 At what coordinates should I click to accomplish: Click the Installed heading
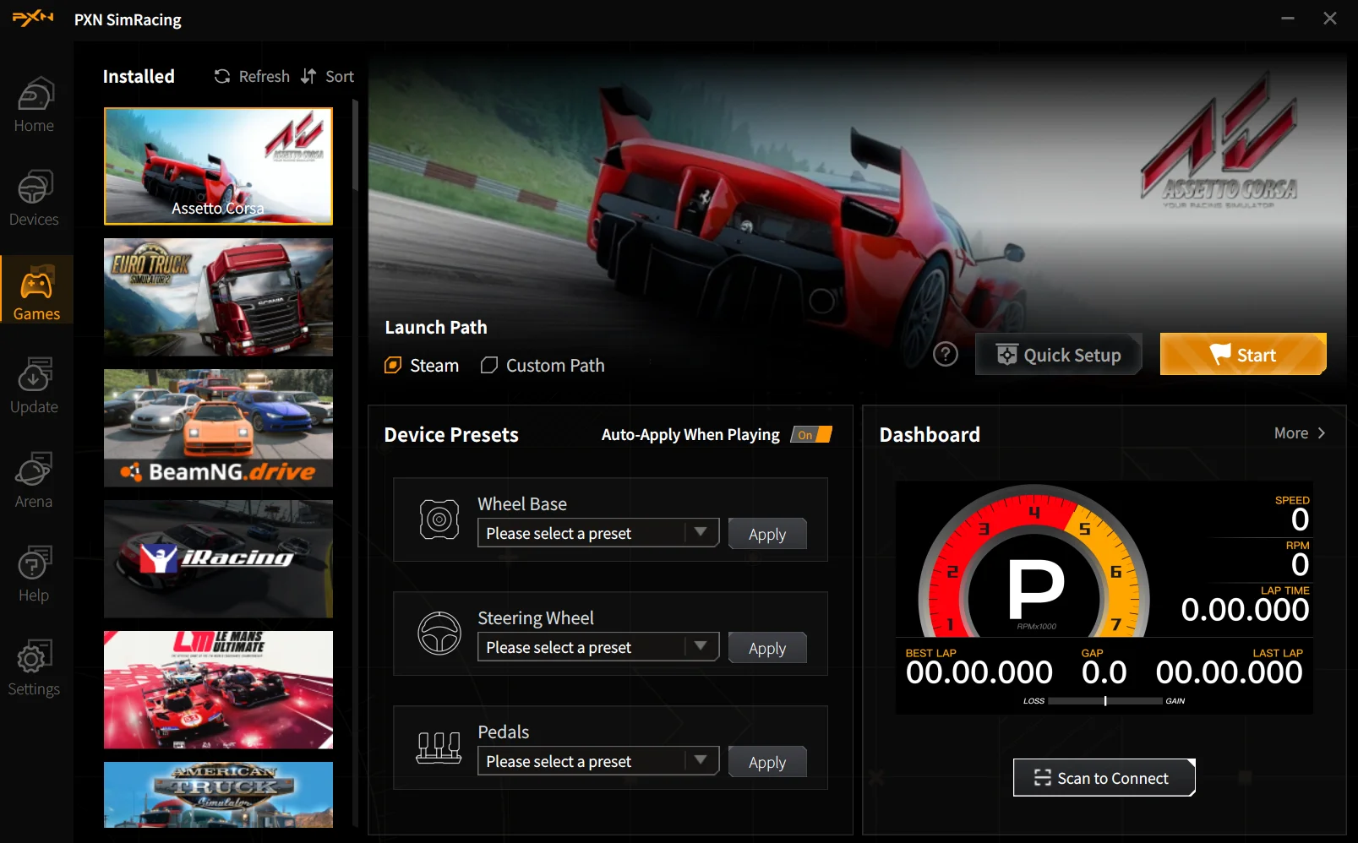pyautogui.click(x=139, y=77)
